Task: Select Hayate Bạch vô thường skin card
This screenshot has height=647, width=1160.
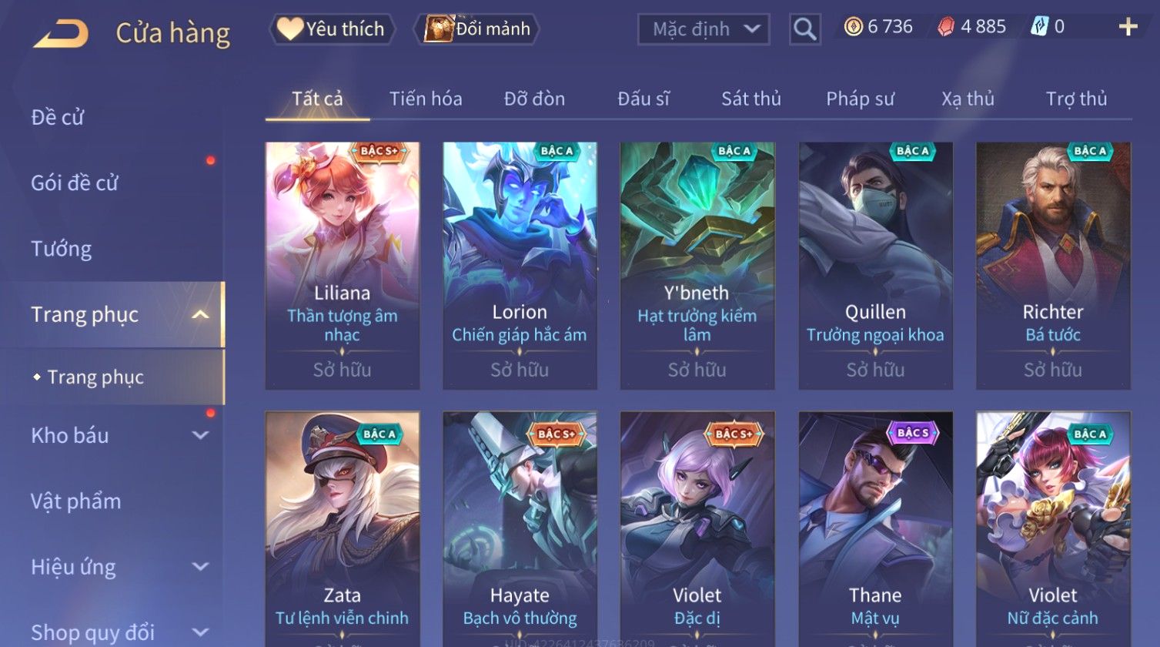Action: click(520, 528)
